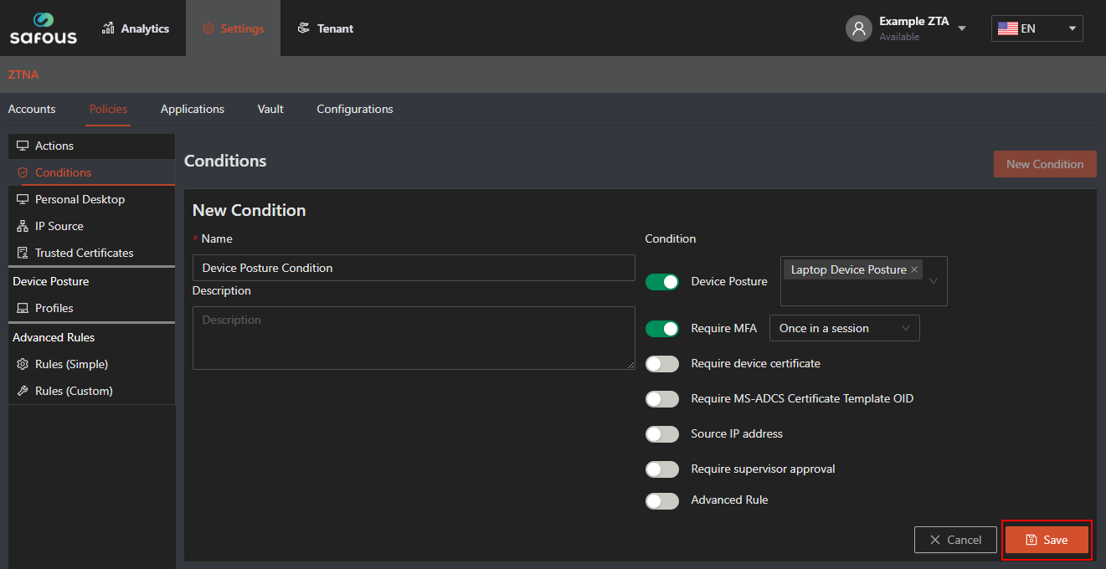Click the Tenant icon in top bar
The height and width of the screenshot is (569, 1106).
point(304,28)
